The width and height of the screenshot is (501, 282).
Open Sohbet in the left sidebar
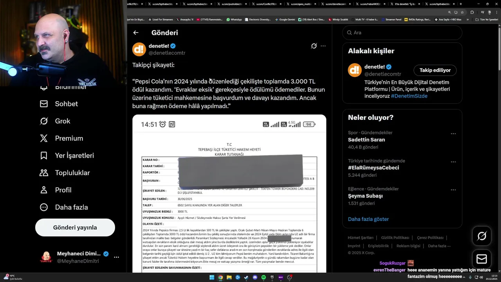point(59,104)
